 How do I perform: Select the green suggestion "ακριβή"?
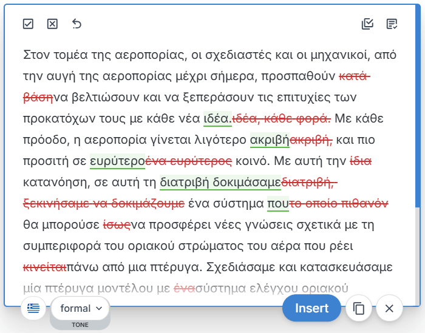270,140
